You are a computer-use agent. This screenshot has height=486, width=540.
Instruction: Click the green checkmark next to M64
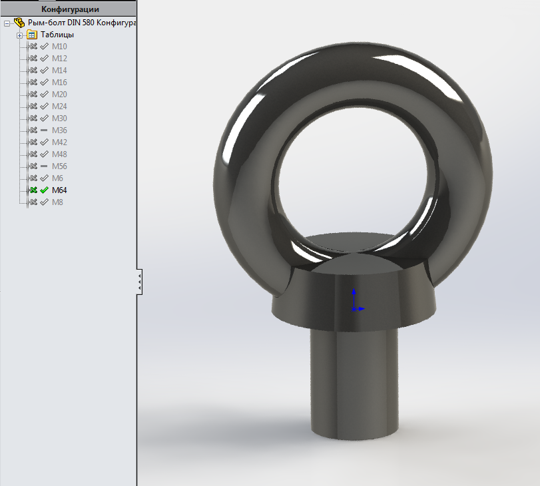click(x=44, y=190)
